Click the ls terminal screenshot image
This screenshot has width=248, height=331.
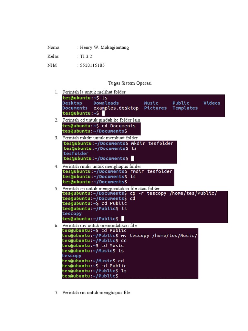tap(143, 106)
